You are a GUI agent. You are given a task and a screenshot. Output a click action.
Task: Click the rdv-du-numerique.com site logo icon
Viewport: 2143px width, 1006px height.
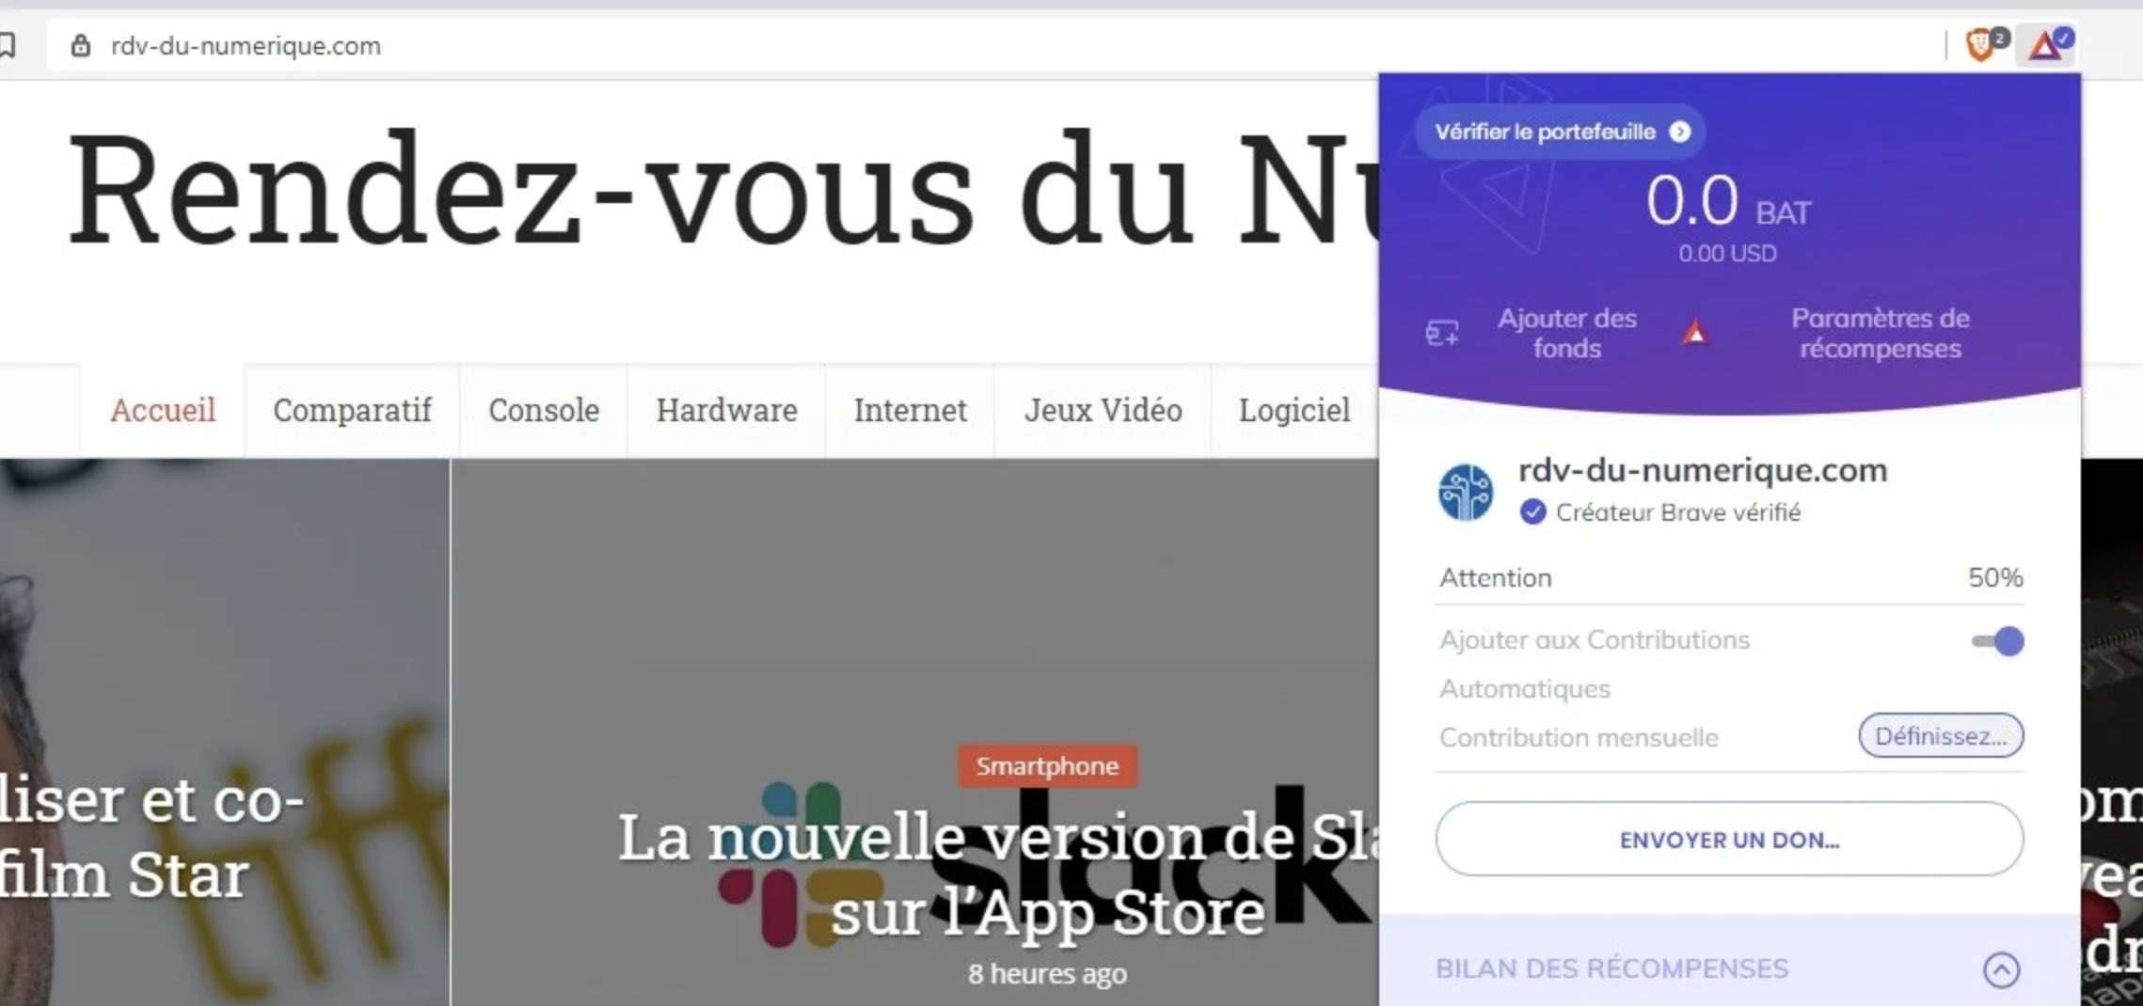(1465, 492)
